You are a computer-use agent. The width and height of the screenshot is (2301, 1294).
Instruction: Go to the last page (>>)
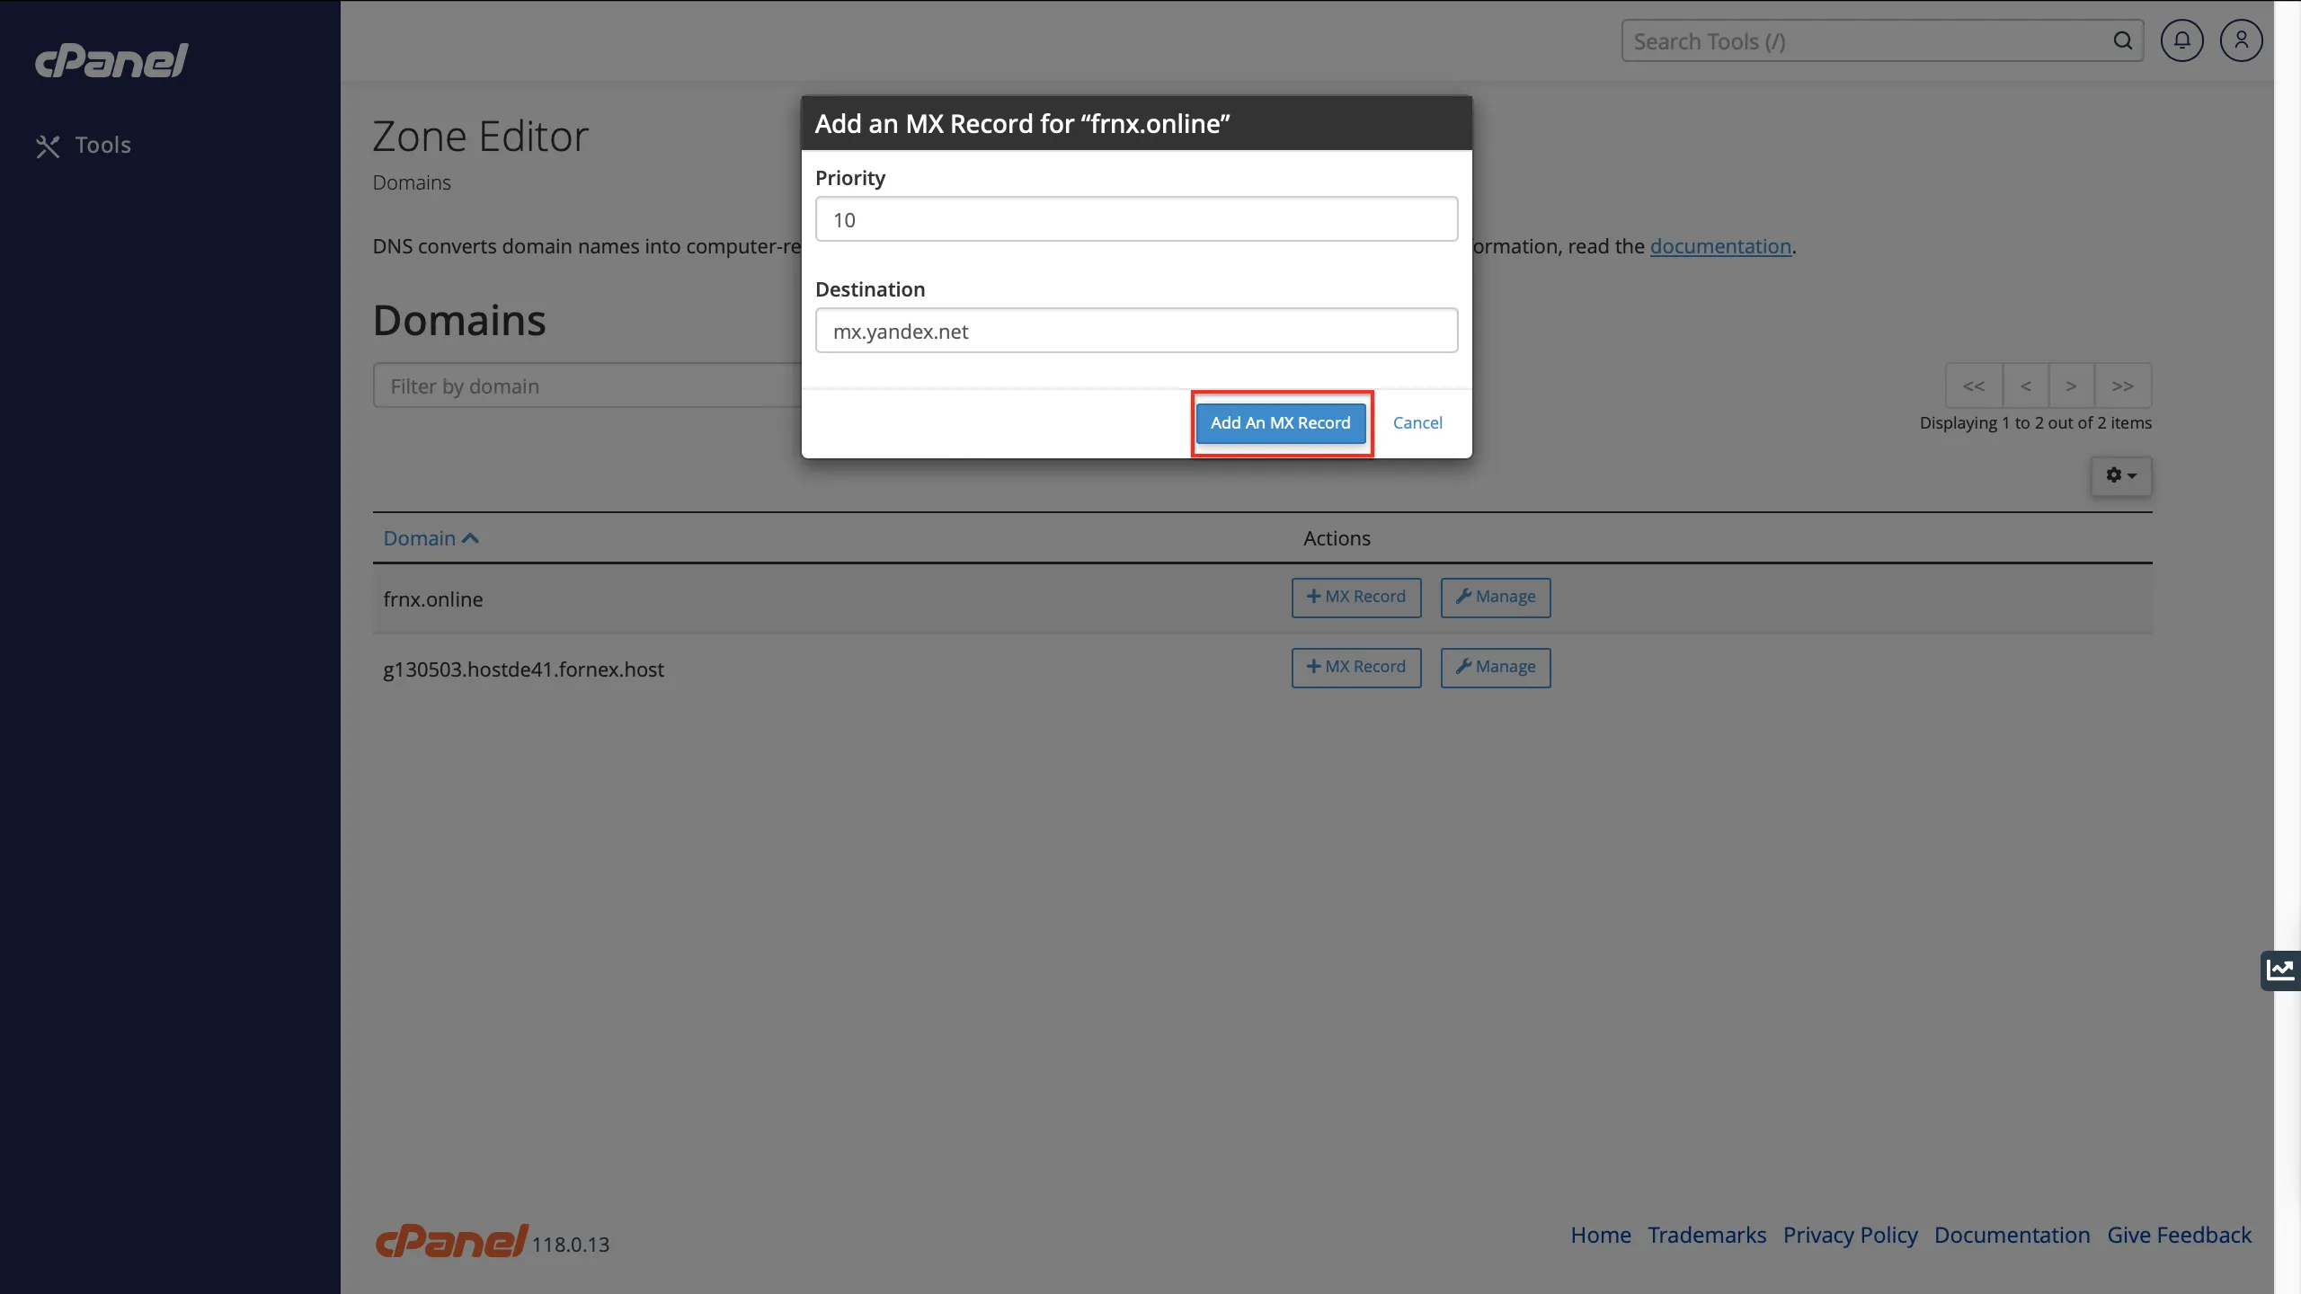tap(2122, 386)
